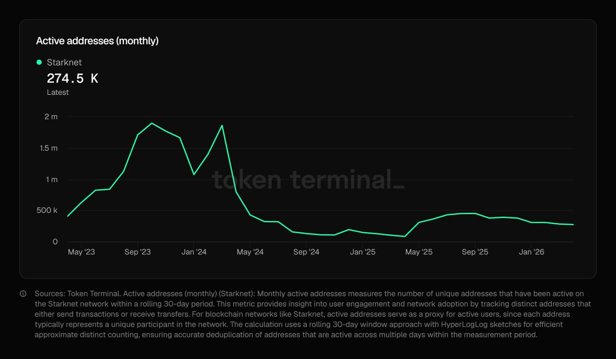Click the Jan '26 x-axis label
The width and height of the screenshot is (616, 359).
click(532, 252)
